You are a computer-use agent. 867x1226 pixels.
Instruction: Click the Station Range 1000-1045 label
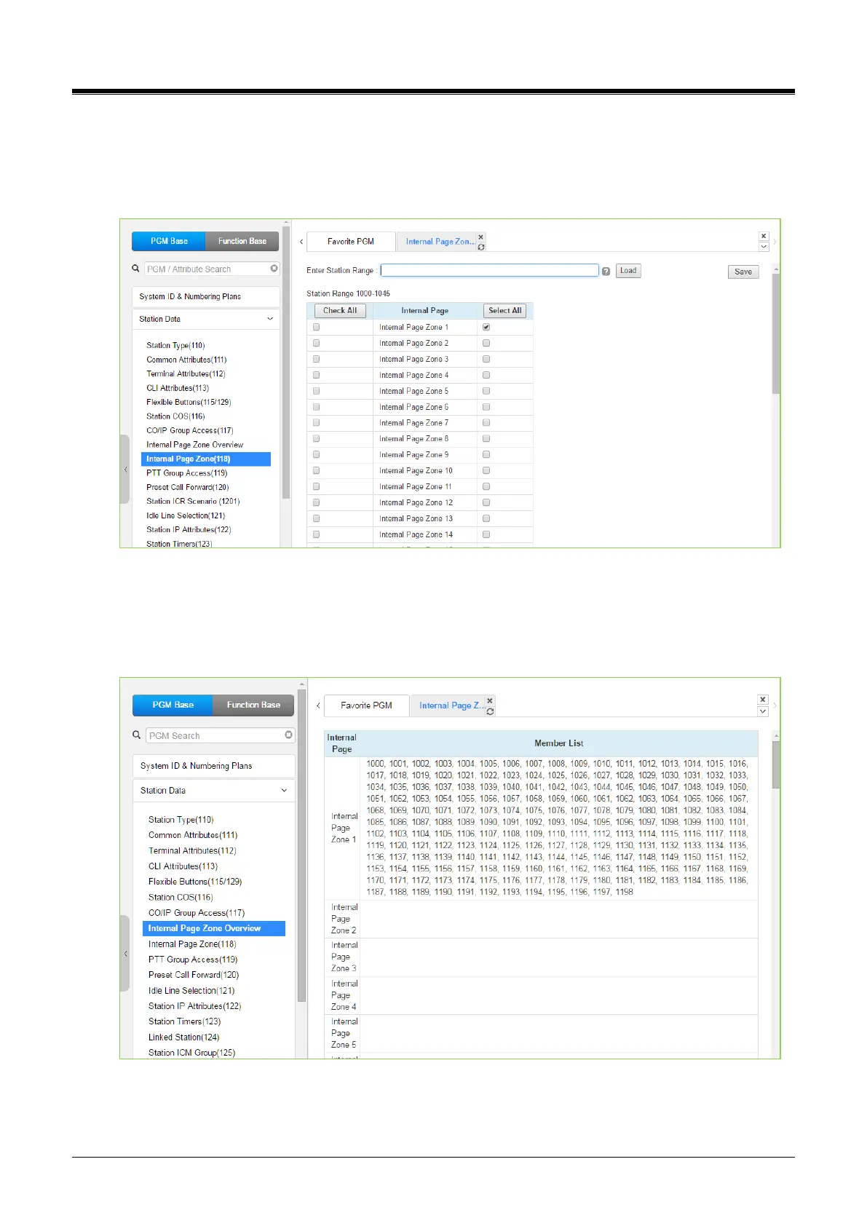coord(348,294)
